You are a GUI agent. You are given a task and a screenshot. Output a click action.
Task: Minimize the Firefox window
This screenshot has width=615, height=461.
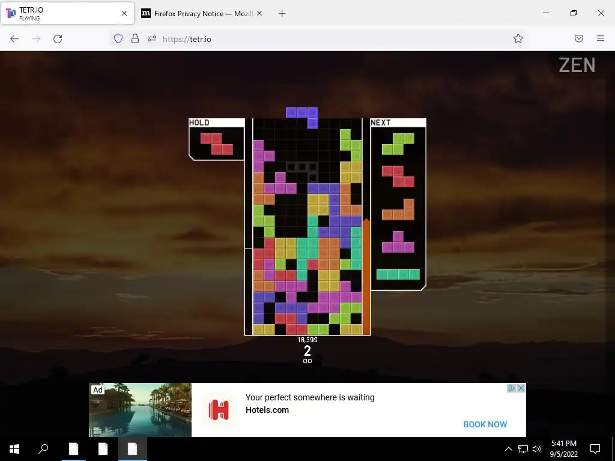click(x=545, y=13)
